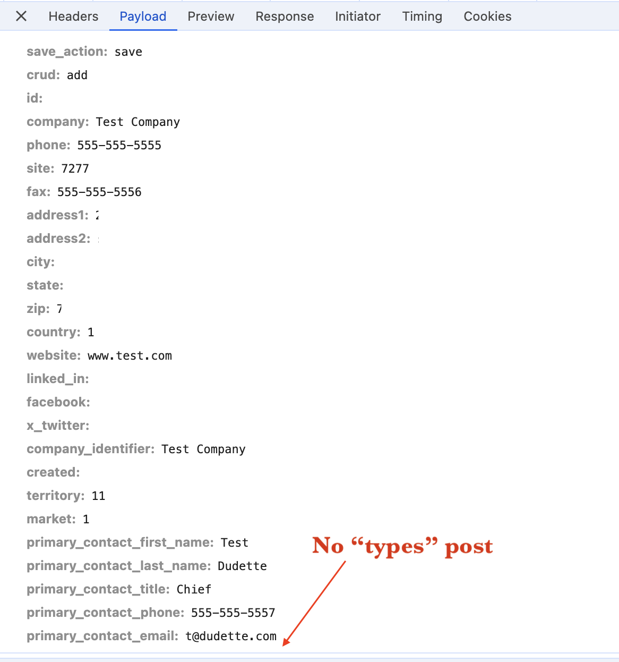Switch to the Headers tab

coord(73,16)
